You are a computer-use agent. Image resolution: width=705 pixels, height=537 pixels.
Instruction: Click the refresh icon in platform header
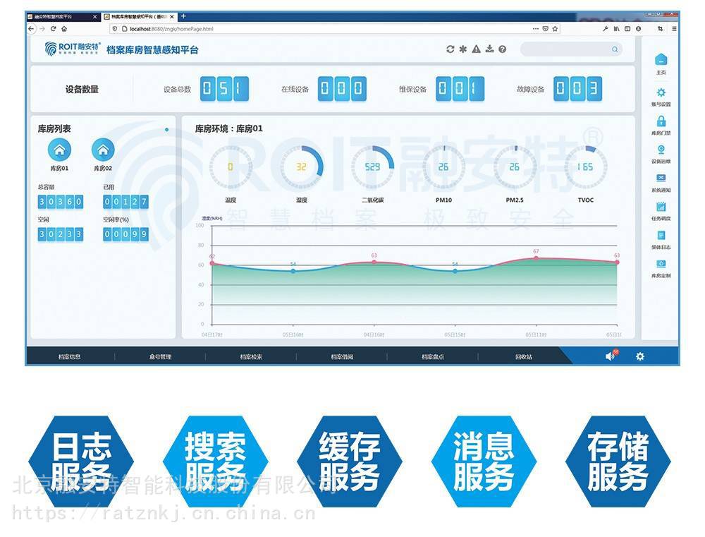point(450,49)
